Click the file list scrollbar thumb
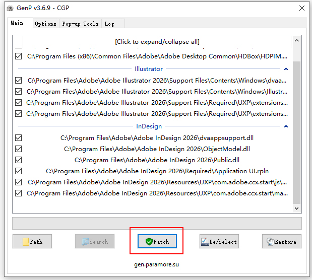 (x=296, y=132)
